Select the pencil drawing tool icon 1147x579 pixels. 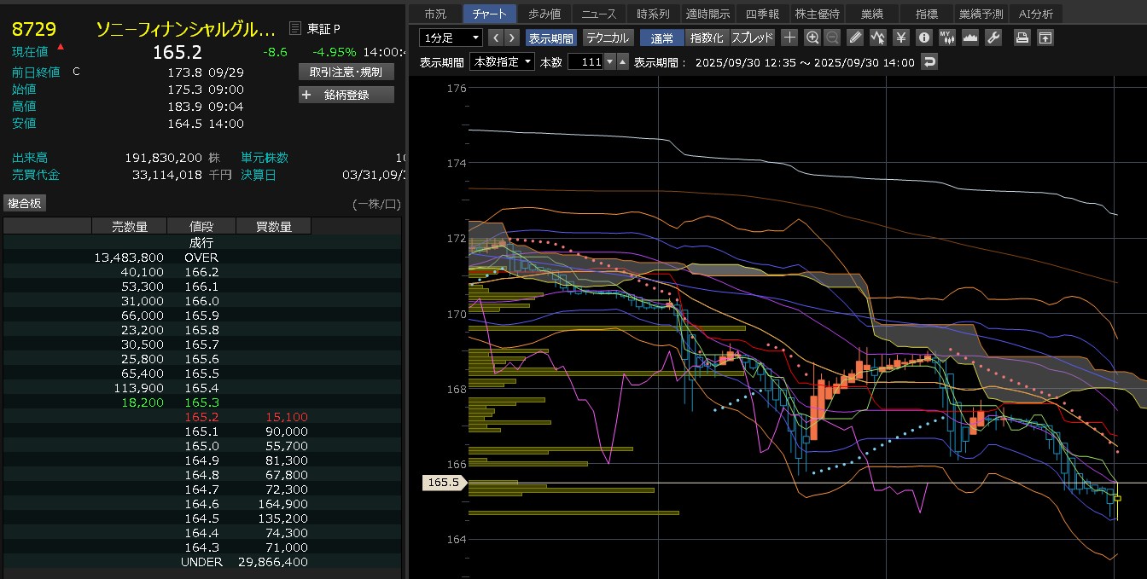click(x=856, y=38)
